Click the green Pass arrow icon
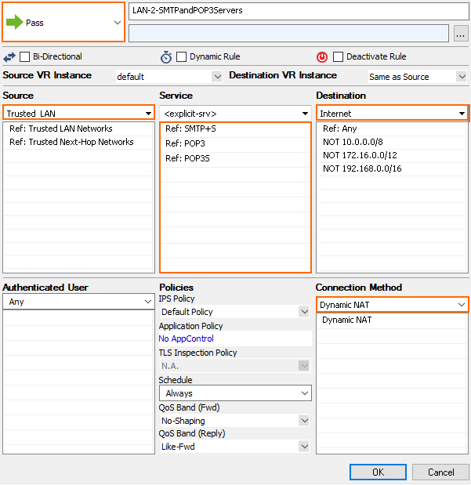 click(15, 22)
